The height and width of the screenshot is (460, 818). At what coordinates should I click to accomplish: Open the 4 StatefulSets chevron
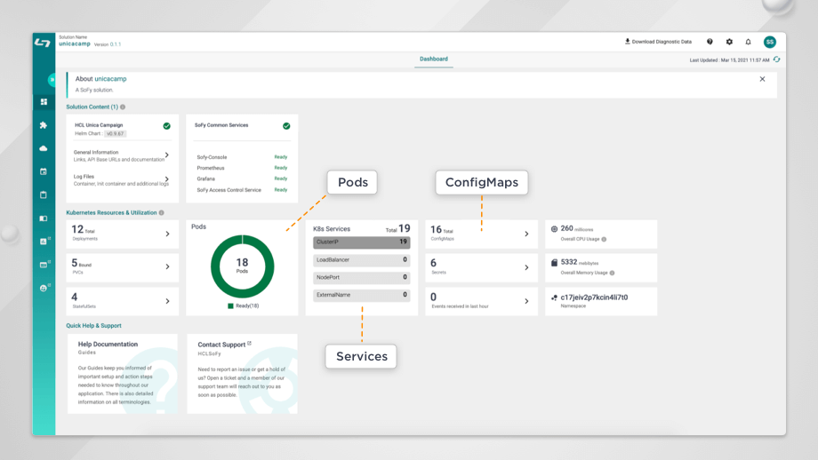[x=167, y=301]
